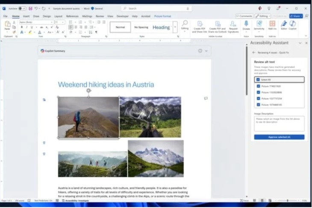Click the Redo icon in the title bar
Image resolution: width=312 pixels, height=208 pixels.
tap(44, 9)
